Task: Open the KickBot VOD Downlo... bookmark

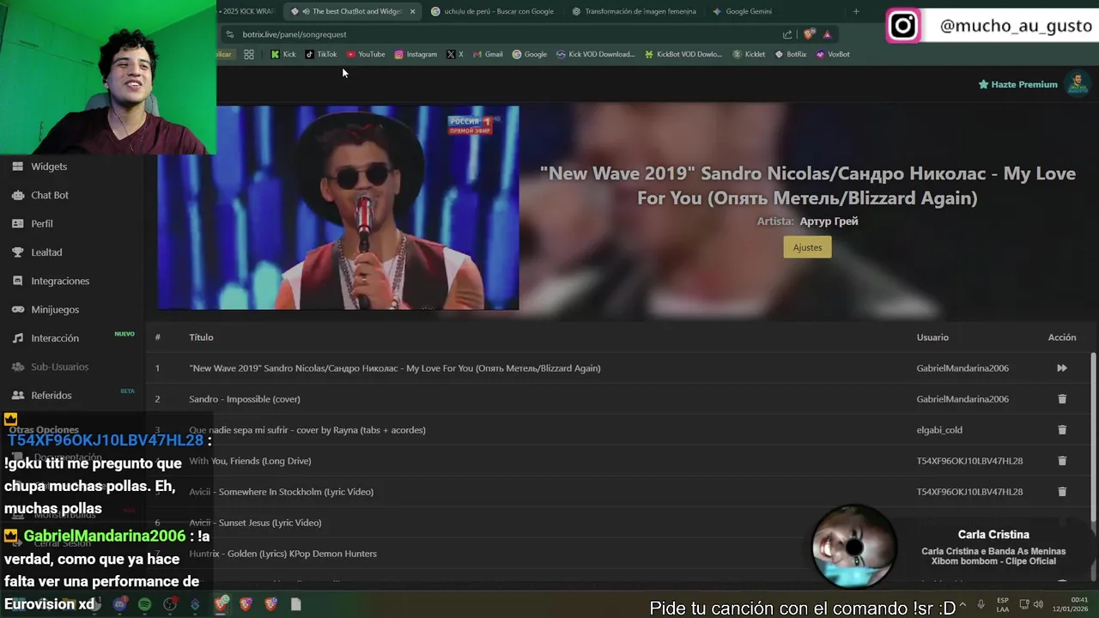Action: click(x=683, y=54)
